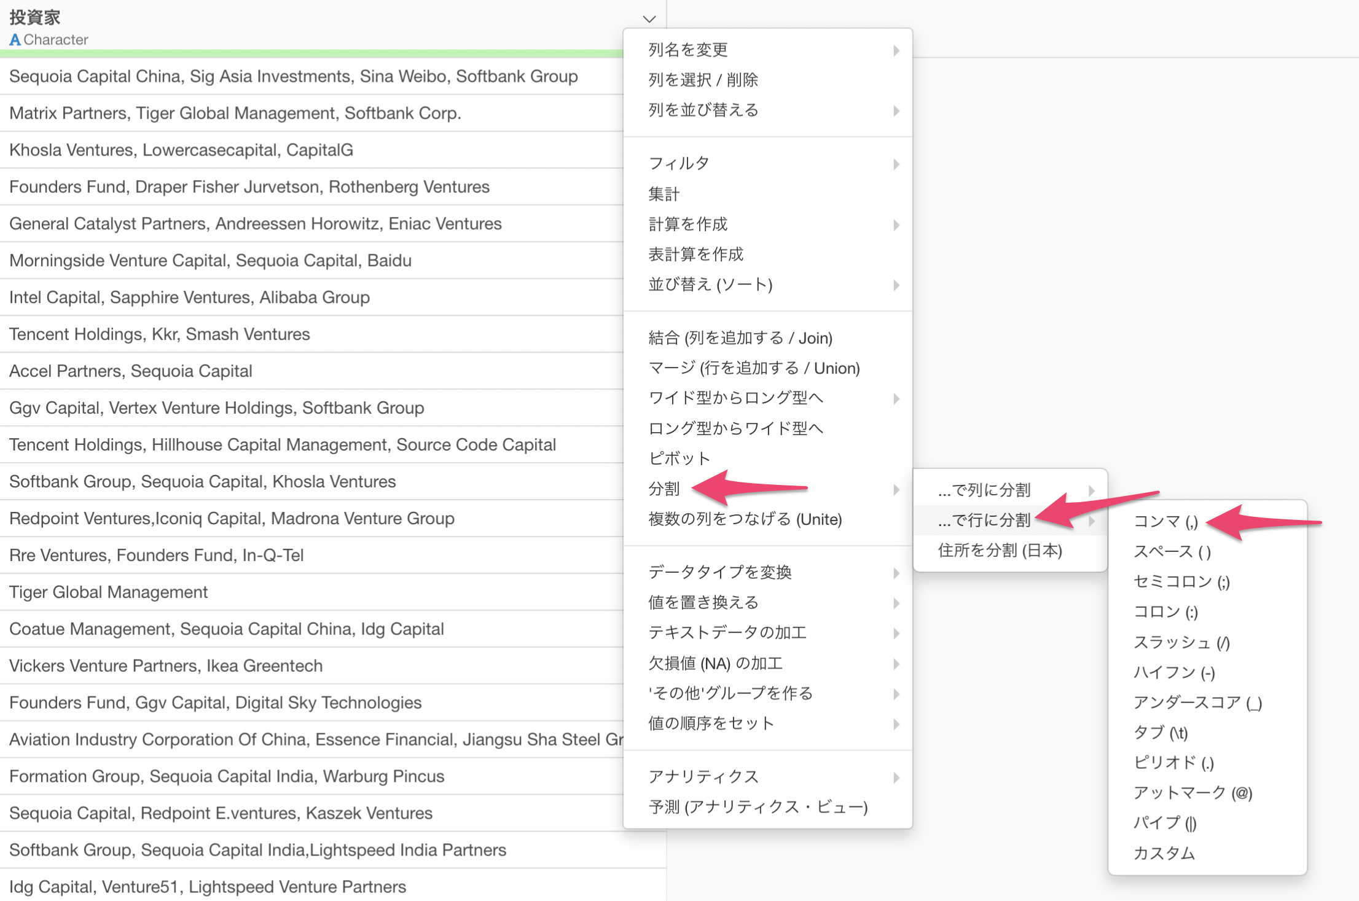Choose 列を選択 / 削除 from menu
The width and height of the screenshot is (1359, 901).
767,80
